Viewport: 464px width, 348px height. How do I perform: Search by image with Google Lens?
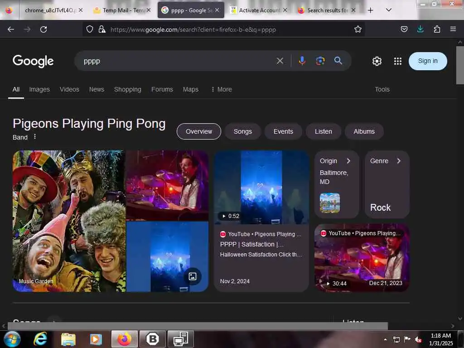point(320,61)
